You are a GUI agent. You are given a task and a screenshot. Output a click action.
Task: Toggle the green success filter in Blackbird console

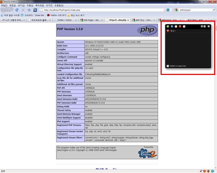coord(168,26)
